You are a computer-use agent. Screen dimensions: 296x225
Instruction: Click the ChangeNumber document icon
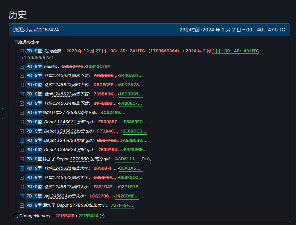[x=16, y=216]
